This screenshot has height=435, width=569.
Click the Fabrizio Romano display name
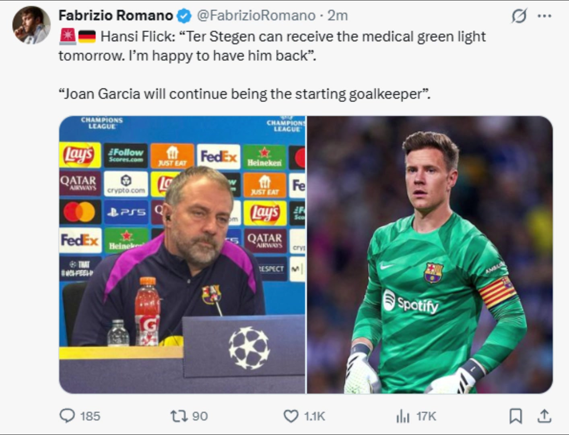[x=116, y=15]
